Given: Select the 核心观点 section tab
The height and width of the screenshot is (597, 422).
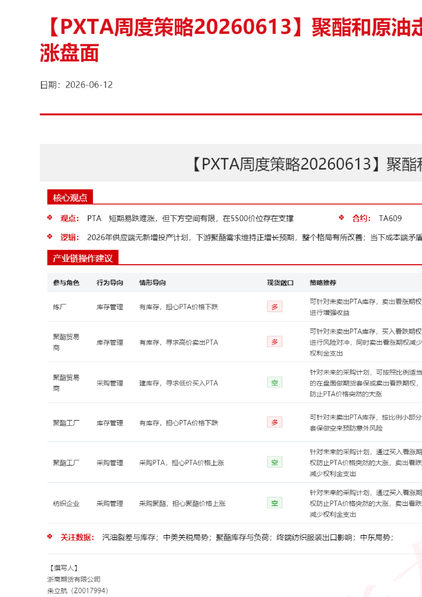Looking at the screenshot, I should [70, 197].
